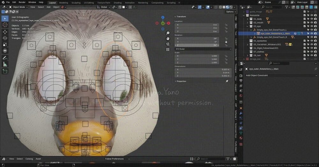This screenshot has width=319, height=167.
Task: Switch orthographic/perspective grid icon
Action: 168,49
